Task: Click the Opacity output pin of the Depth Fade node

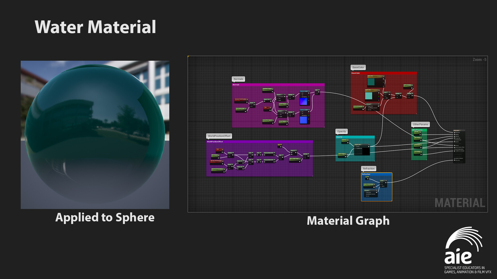Action: tap(369, 146)
